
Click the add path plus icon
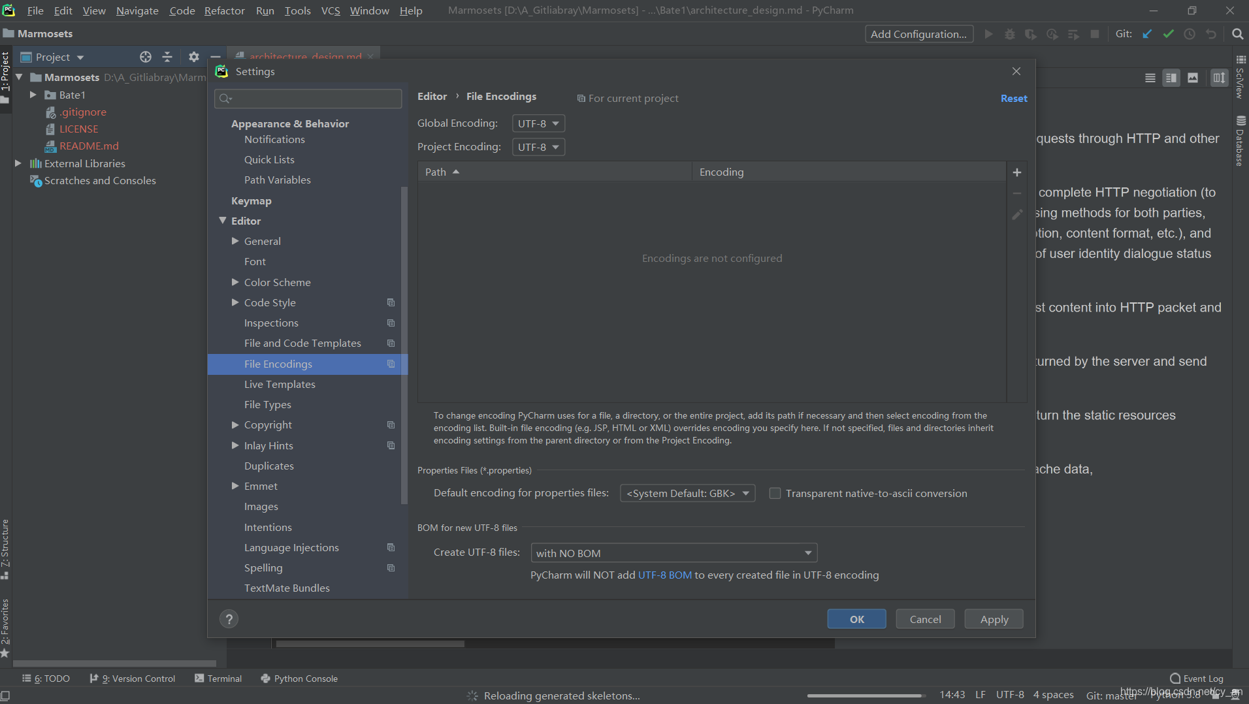(x=1016, y=172)
